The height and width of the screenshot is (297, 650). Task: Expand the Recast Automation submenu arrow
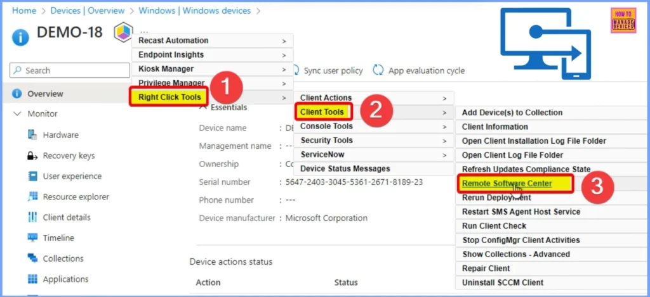[x=284, y=41]
